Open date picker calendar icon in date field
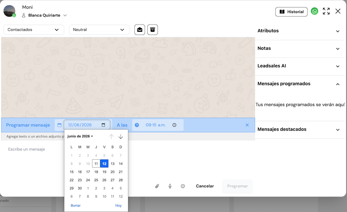The width and height of the screenshot is (347, 212). pos(103,125)
